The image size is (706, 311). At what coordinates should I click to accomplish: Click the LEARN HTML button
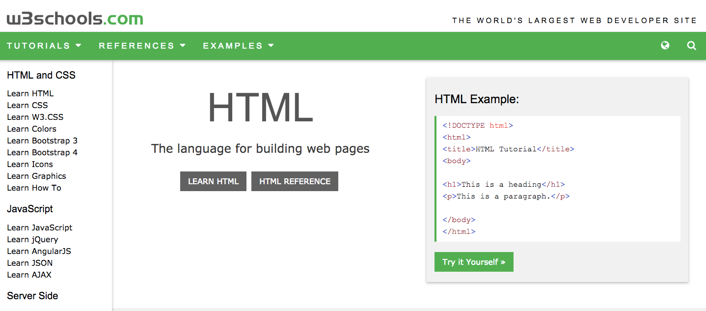coord(213,181)
